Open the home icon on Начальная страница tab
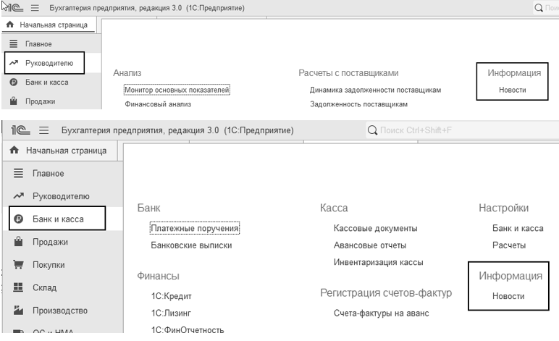Image resolution: width=559 pixels, height=341 pixels. pyautogui.click(x=14, y=150)
